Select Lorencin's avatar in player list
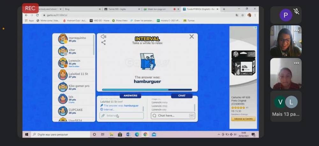319x146 pixels. coord(63,63)
